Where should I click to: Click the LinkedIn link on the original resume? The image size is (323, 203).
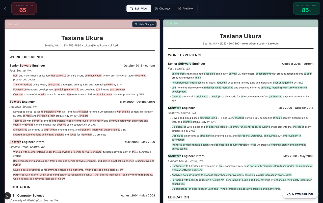click(x=115, y=45)
